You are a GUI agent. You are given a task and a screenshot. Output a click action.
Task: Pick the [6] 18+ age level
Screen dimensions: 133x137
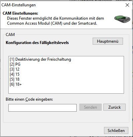[16, 84]
